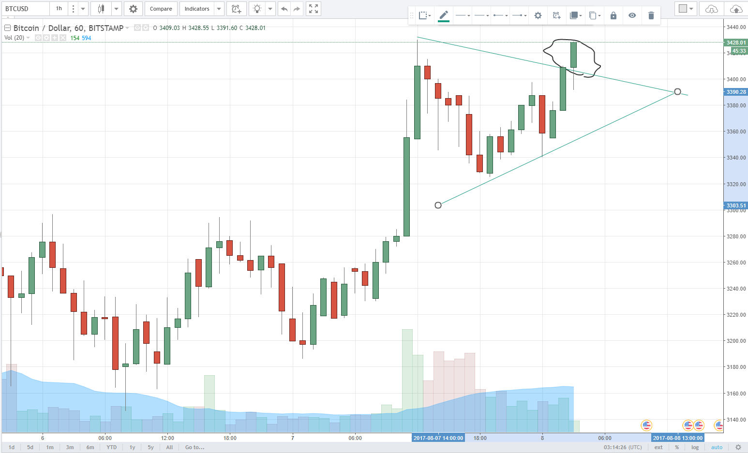Viewport: 748px width, 453px height.
Task: Open the Indicators button
Action: (x=197, y=9)
